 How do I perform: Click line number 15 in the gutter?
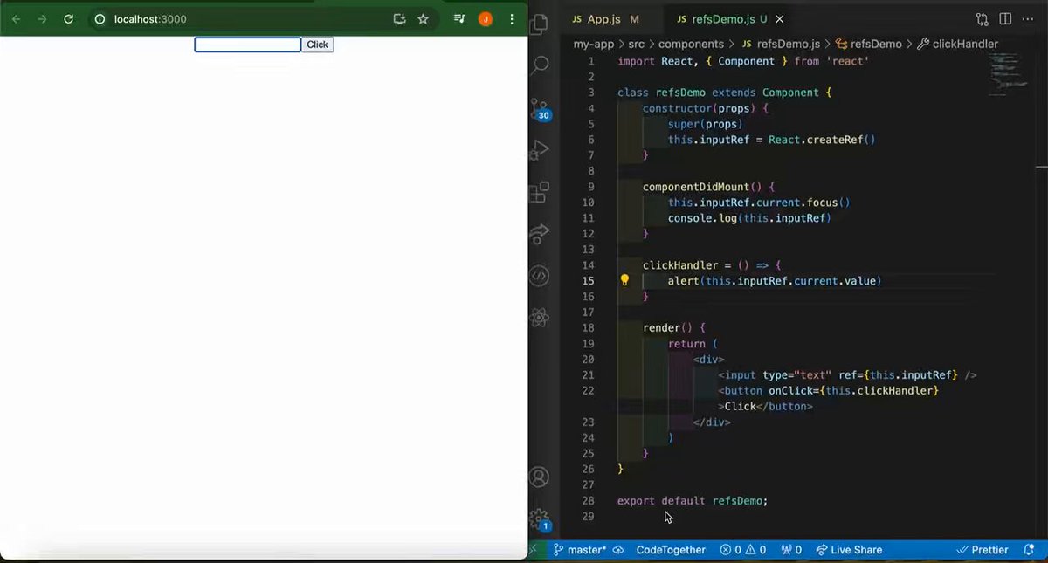click(589, 281)
